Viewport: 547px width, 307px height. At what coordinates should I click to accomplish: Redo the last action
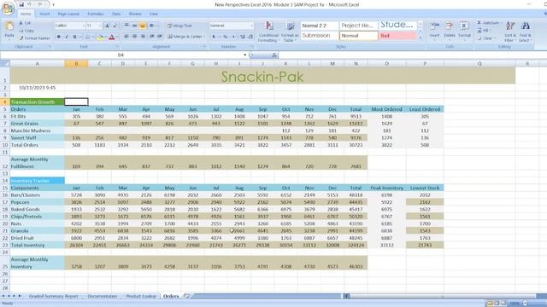tap(40, 4)
